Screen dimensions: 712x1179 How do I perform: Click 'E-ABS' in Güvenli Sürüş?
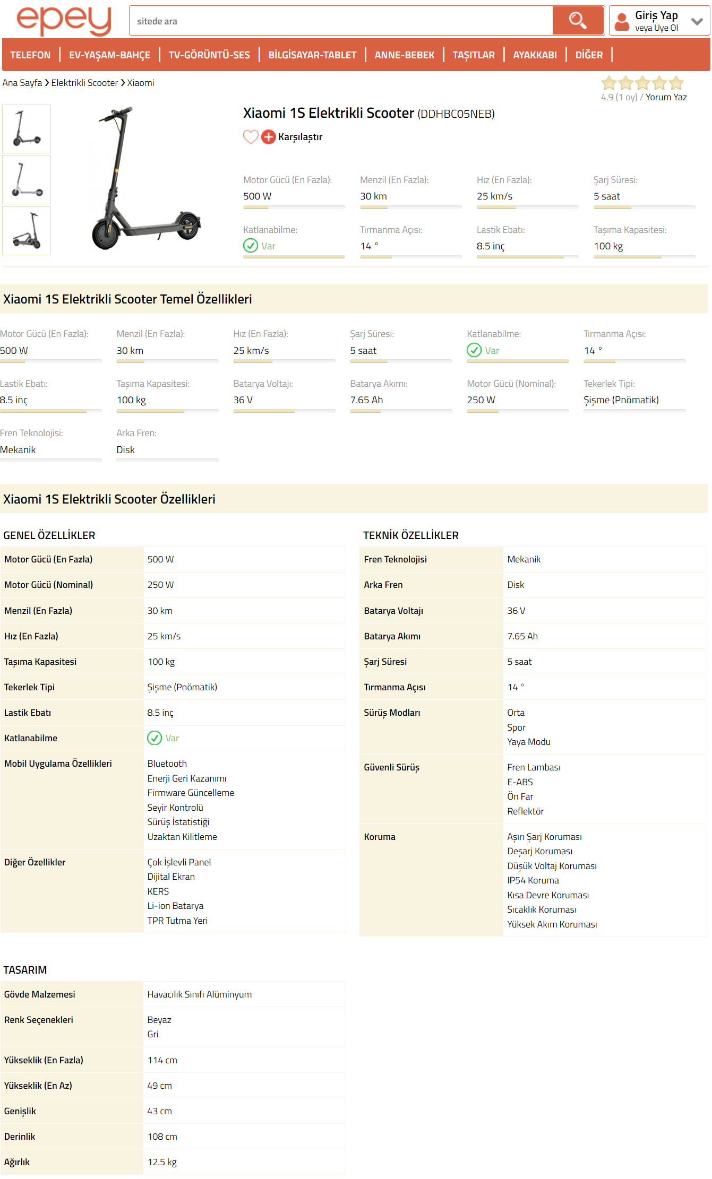click(520, 782)
